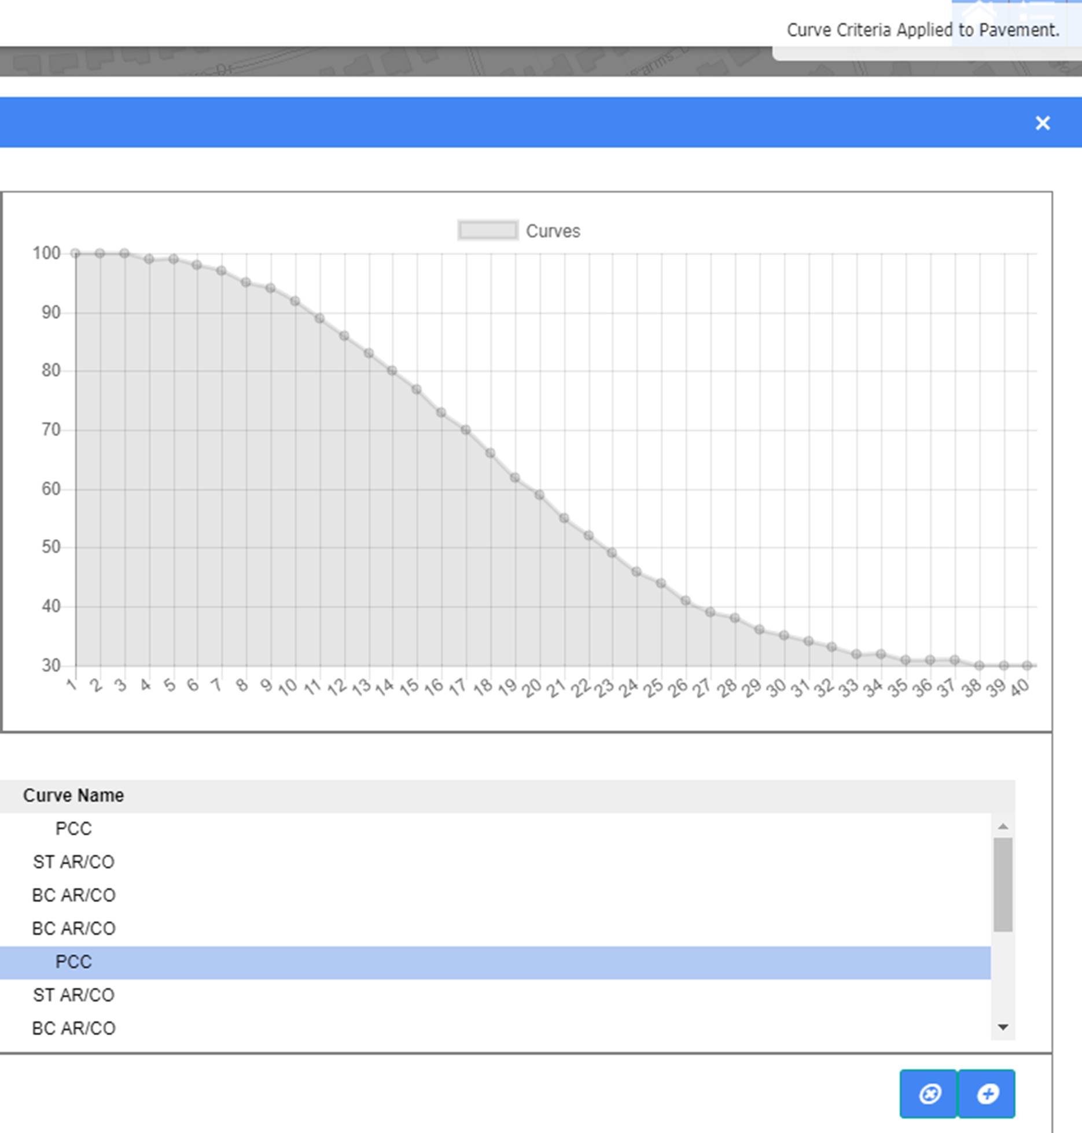Click the curve list scrollbar thumb
This screenshot has width=1082, height=1133.
pos(1003,884)
